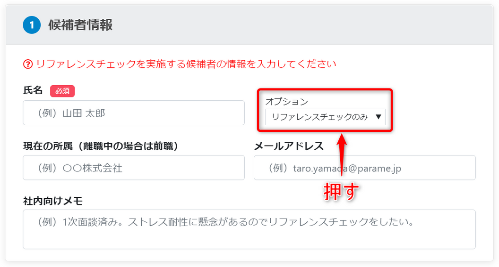Screen dimensions: 499x267
Task: Select the メールアドレス email input field
Action: pyautogui.click(x=365, y=168)
